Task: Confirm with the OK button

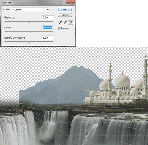Action: coord(65,9)
